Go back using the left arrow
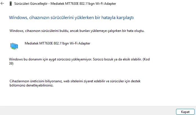Viewport: 196px width, 115px height. click(2, 3)
